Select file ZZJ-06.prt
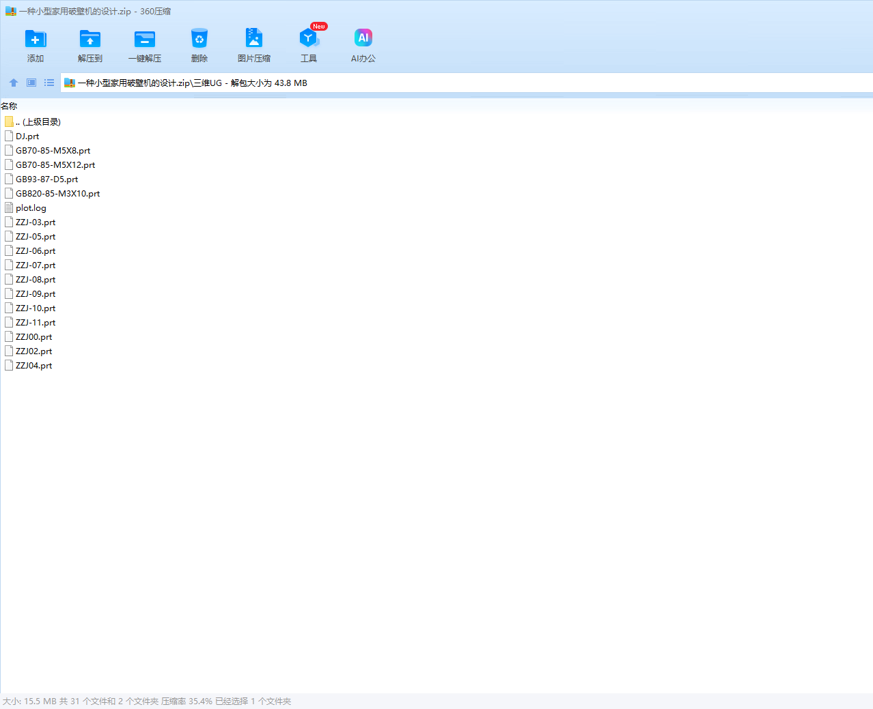Image resolution: width=873 pixels, height=709 pixels. pos(30,250)
